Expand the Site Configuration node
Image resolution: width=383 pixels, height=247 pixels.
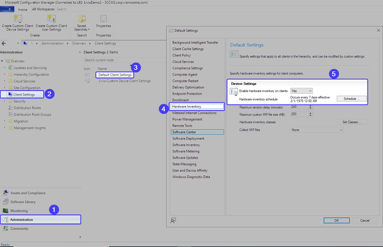(x=5, y=88)
